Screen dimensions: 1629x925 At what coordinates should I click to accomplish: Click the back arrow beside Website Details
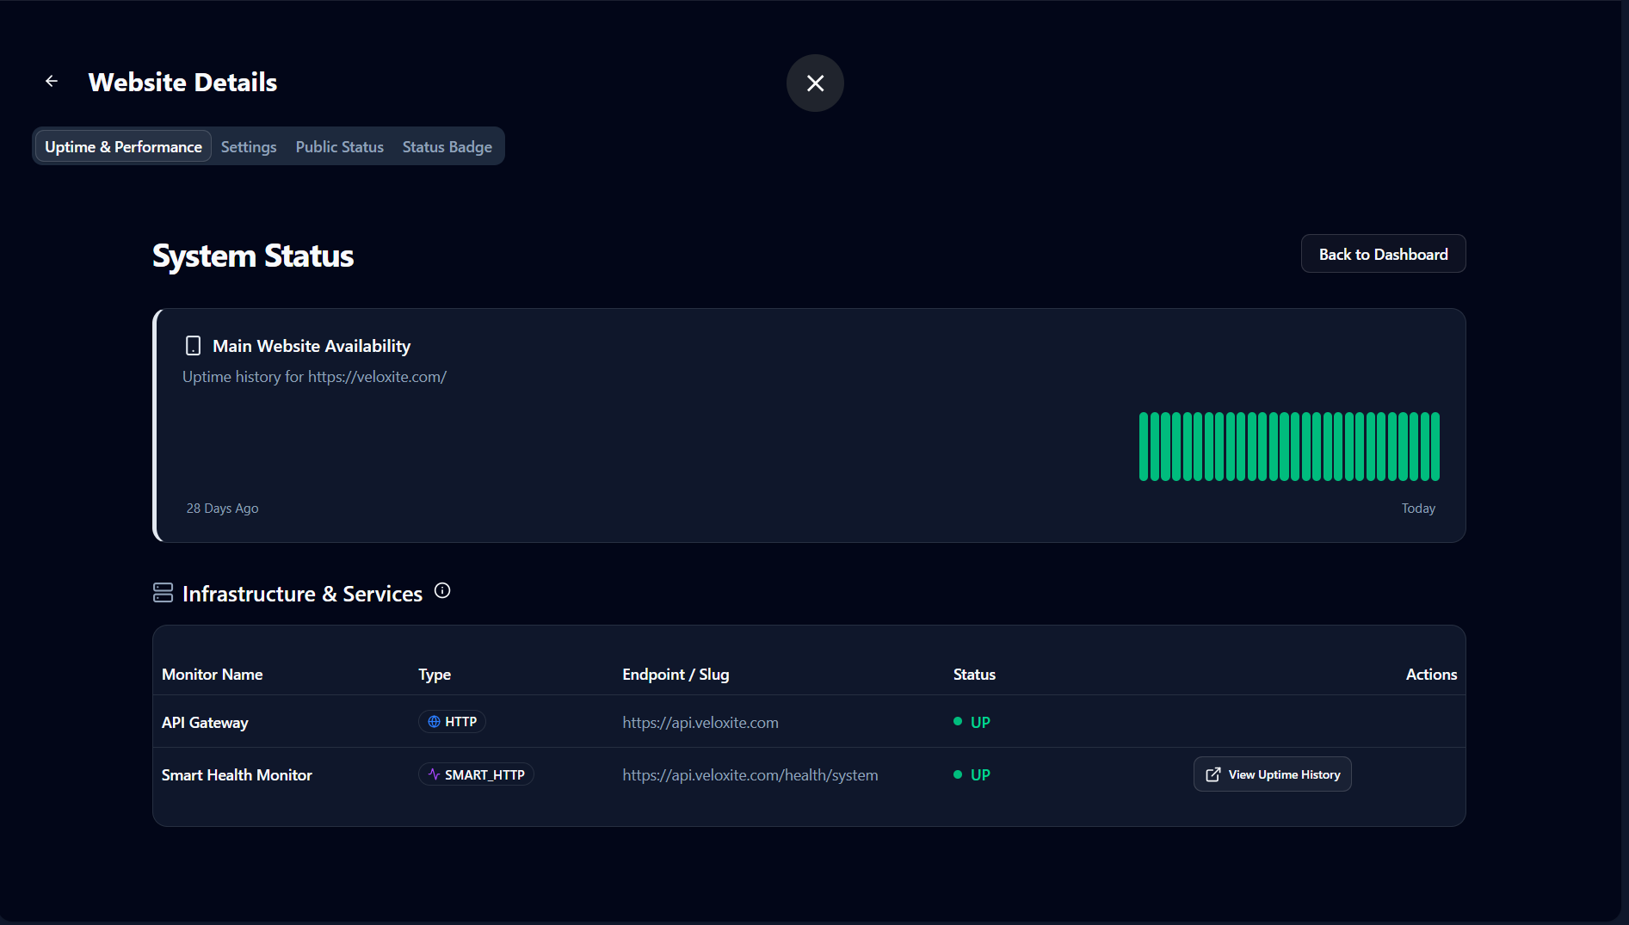pos(52,81)
